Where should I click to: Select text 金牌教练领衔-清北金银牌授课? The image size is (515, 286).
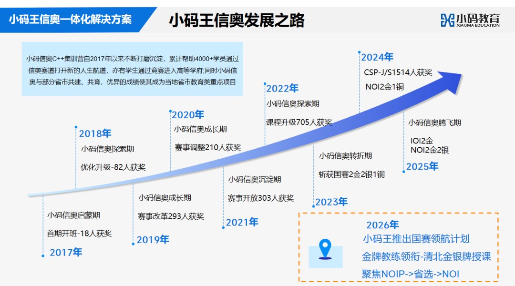(x=426, y=256)
